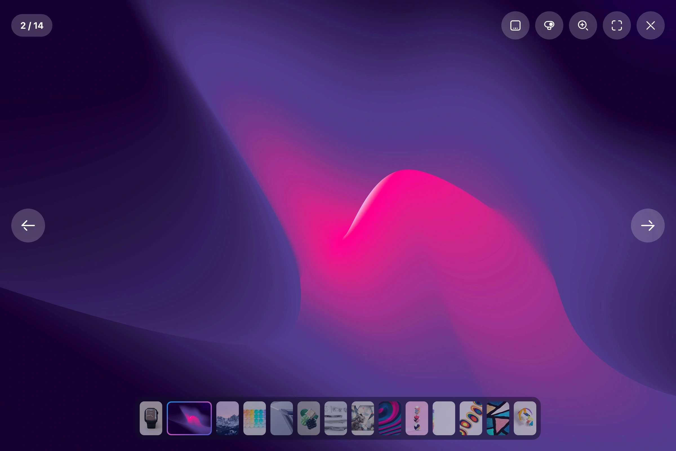Screen dimensions: 676x451
Task: Close the image viewer
Action: [650, 25]
